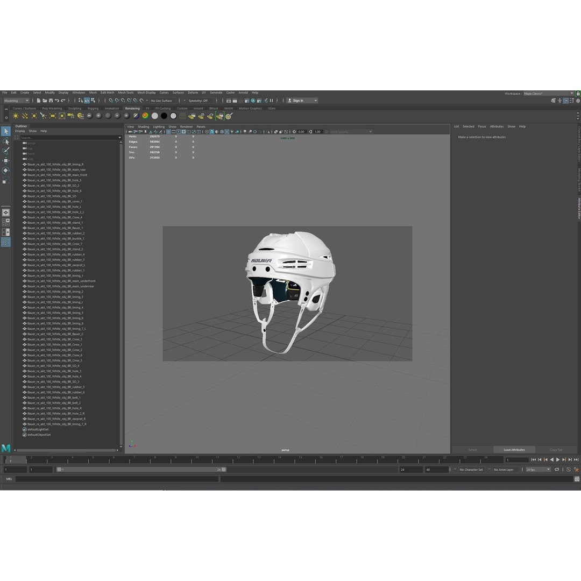
Task: Toggle auto keyframe button
Action: (569, 470)
